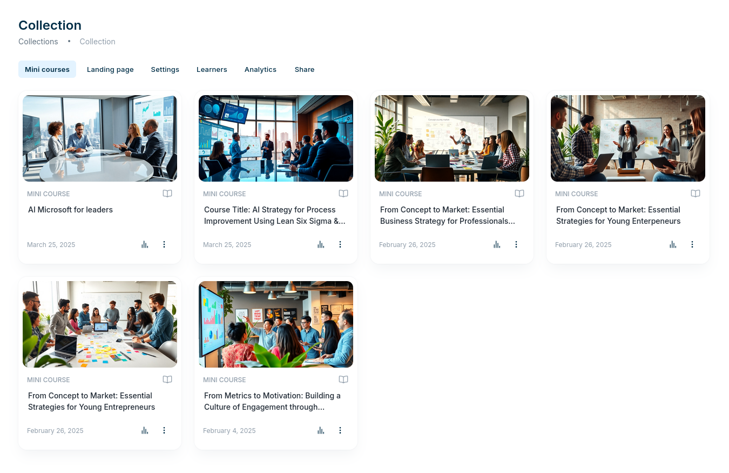Image resolution: width=729 pixels, height=473 pixels.
Task: Click MINI COURSE label on Metrics to Motivation card
Action: coord(225,380)
